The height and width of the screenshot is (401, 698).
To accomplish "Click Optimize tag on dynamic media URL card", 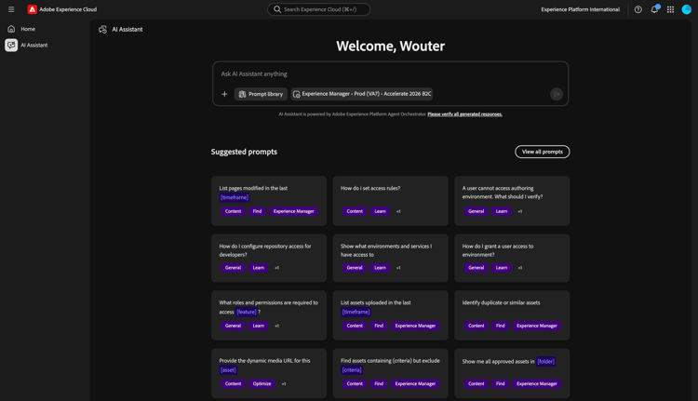I will click(x=262, y=383).
